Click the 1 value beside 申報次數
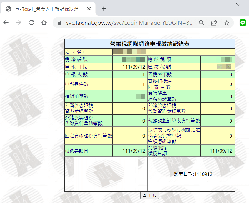The image size is (249, 203). click(x=143, y=74)
